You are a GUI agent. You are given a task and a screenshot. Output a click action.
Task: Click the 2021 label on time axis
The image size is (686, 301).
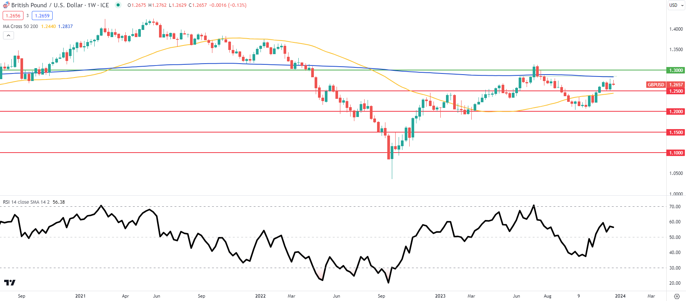80,296
